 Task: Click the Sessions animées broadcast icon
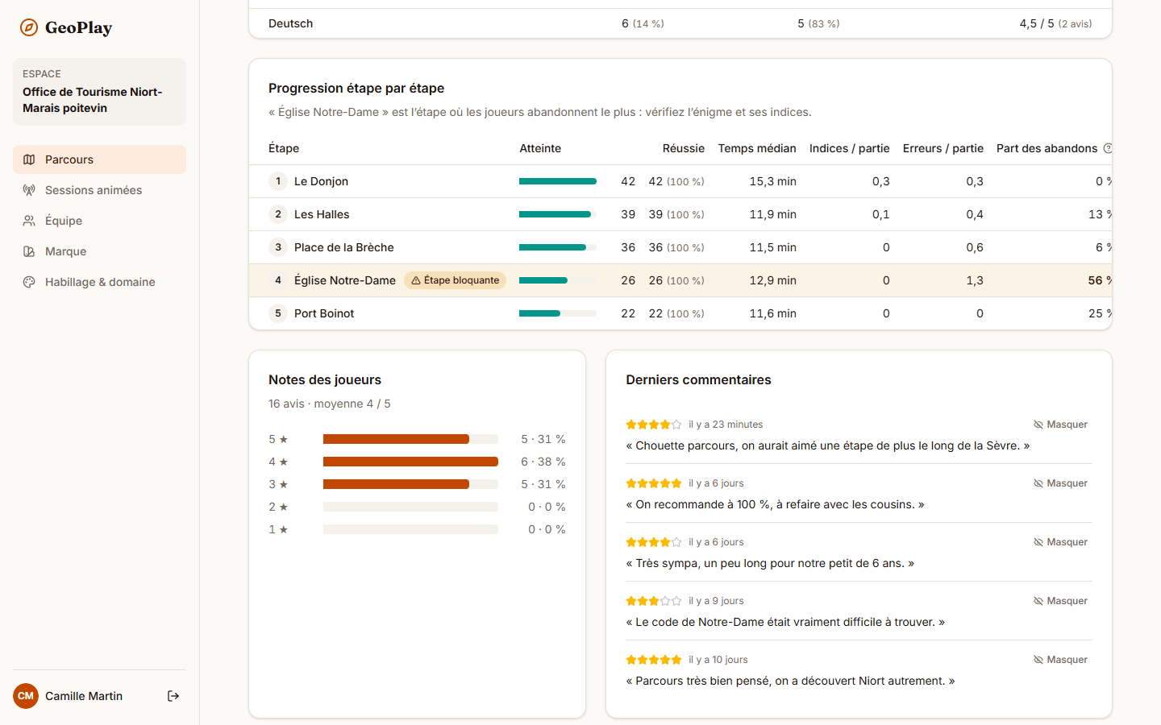coord(29,190)
